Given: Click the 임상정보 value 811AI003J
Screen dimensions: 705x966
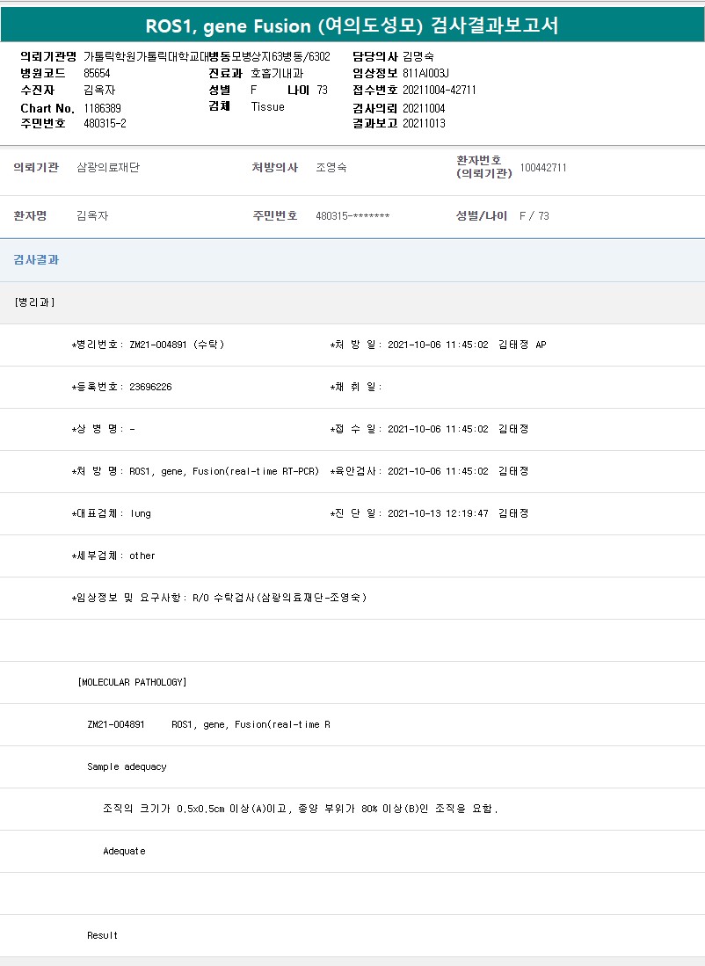Looking at the screenshot, I should click(425, 73).
